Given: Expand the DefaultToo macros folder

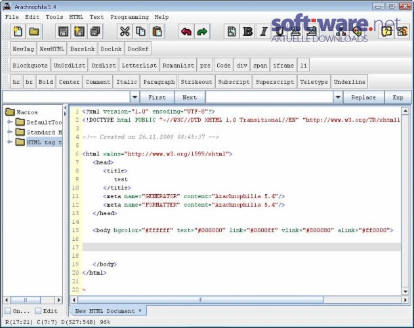Looking at the screenshot, I should pyautogui.click(x=10, y=122).
